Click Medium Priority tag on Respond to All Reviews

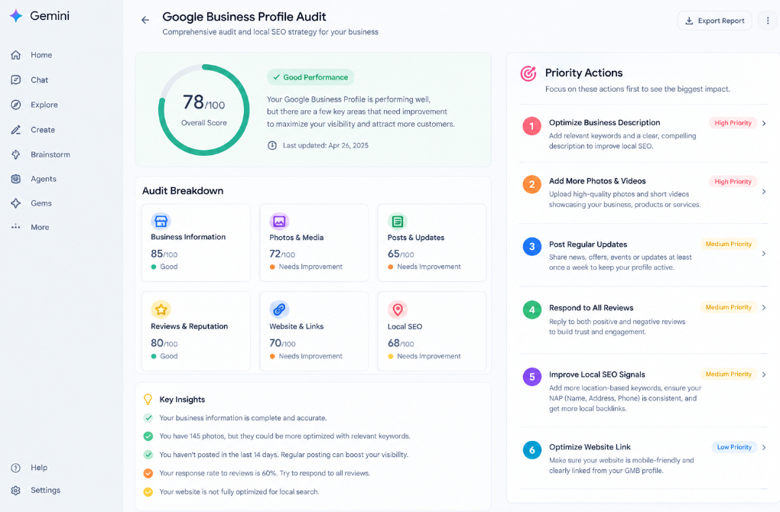[x=728, y=307]
